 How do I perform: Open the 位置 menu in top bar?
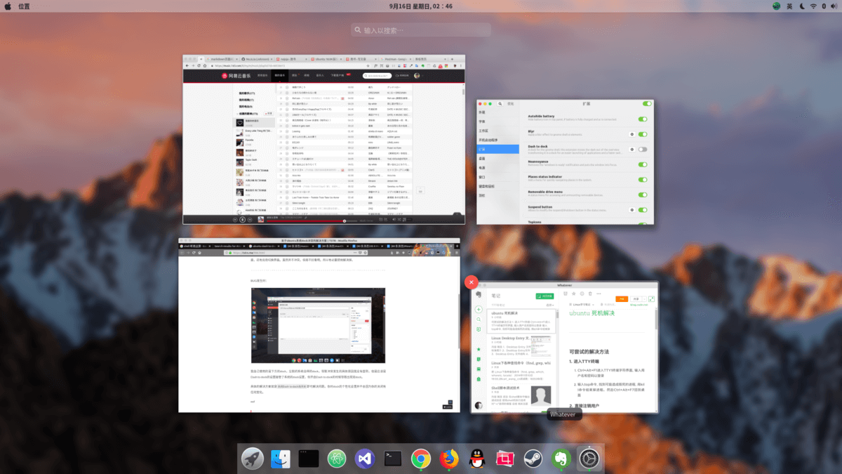(x=24, y=6)
